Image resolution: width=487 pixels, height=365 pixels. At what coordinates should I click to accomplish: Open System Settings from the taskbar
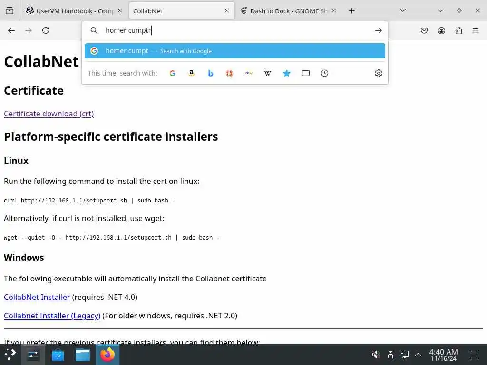click(x=33, y=355)
